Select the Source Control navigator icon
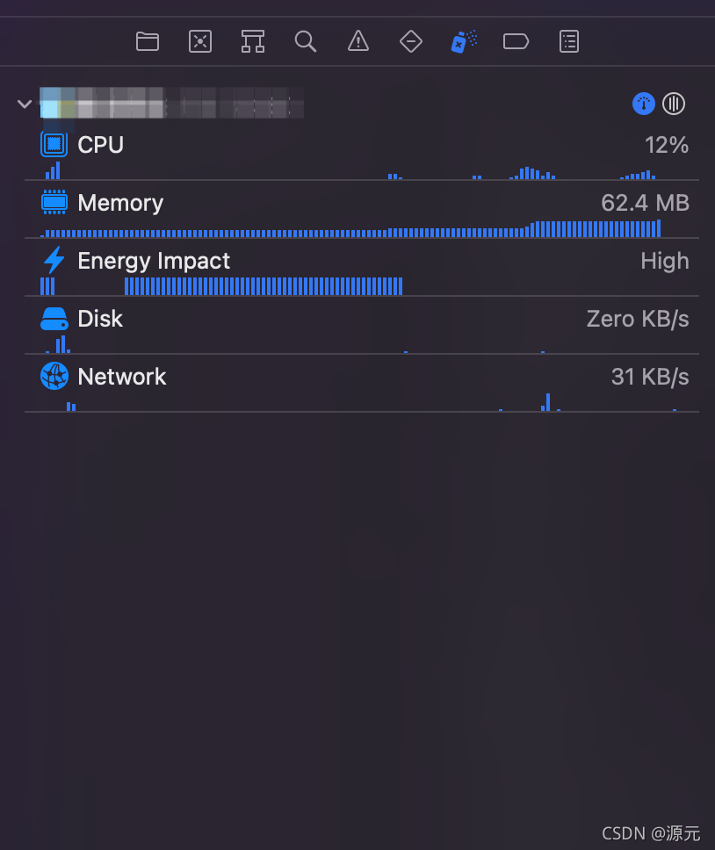715x850 pixels. click(x=199, y=41)
